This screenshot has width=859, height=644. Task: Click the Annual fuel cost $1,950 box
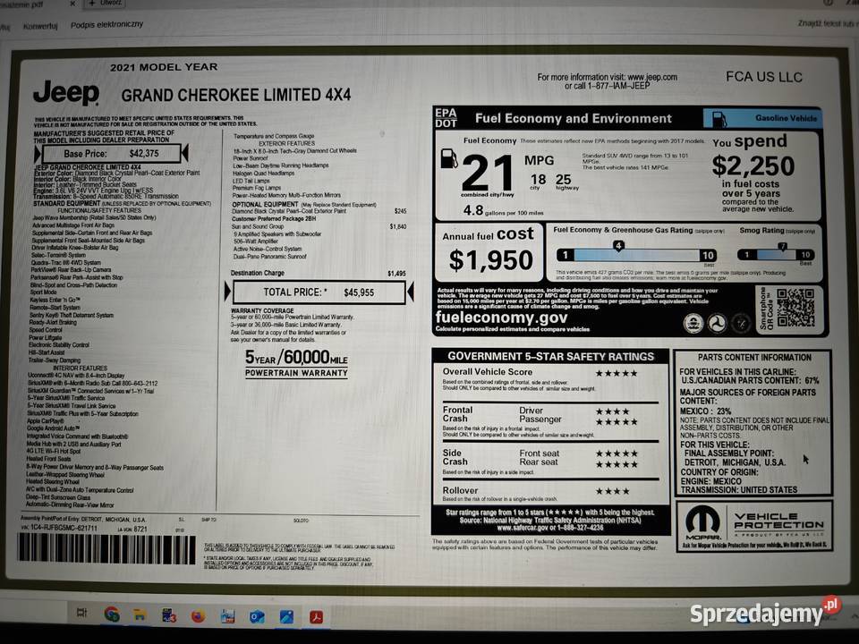click(x=489, y=251)
